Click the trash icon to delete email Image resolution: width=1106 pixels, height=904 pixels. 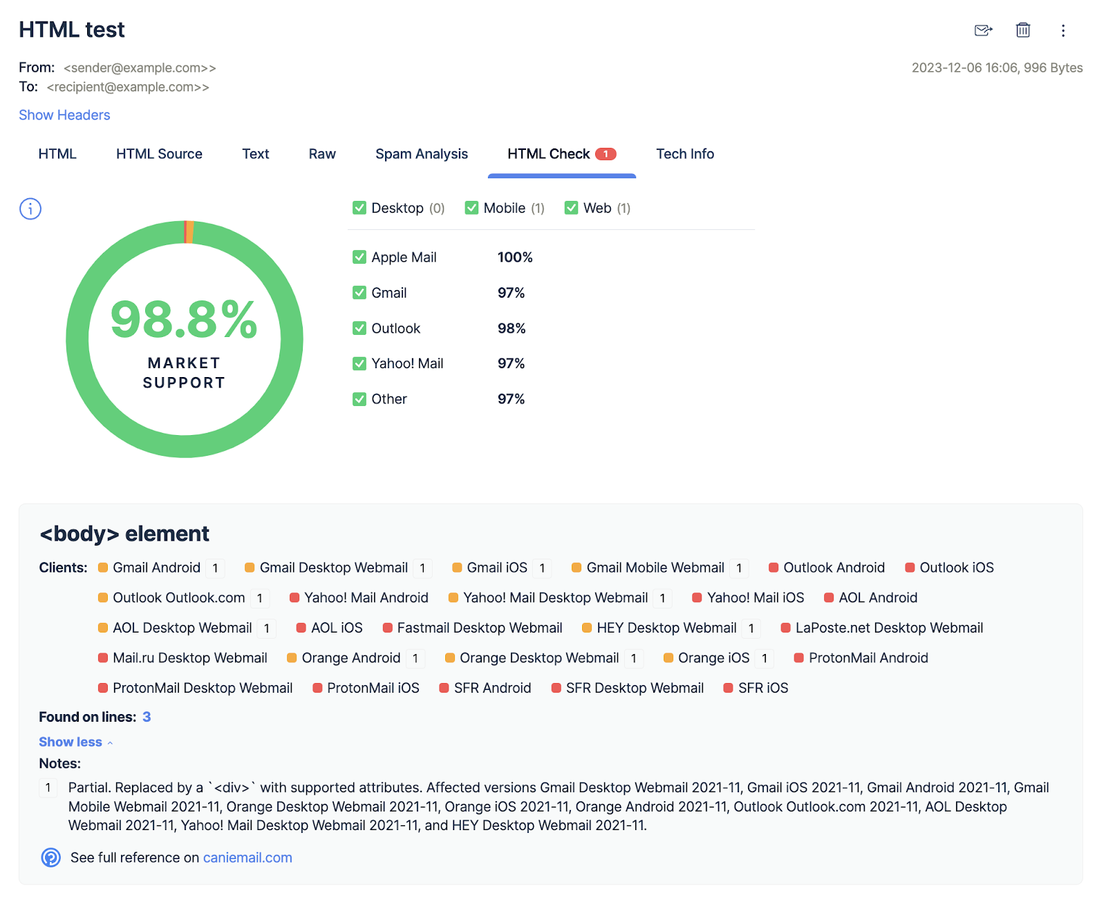(x=1023, y=30)
